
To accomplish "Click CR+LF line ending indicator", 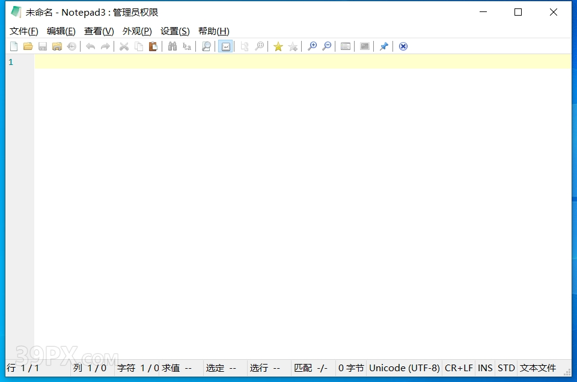I will [x=459, y=368].
